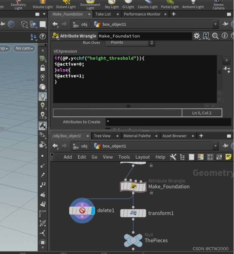
Task: Click the network editor wrench tools icon
Action: [173, 157]
